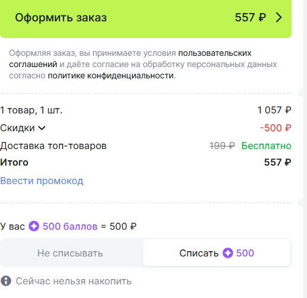Click the green Бесплатно delivery text
The image size is (307, 298).
coord(267,146)
